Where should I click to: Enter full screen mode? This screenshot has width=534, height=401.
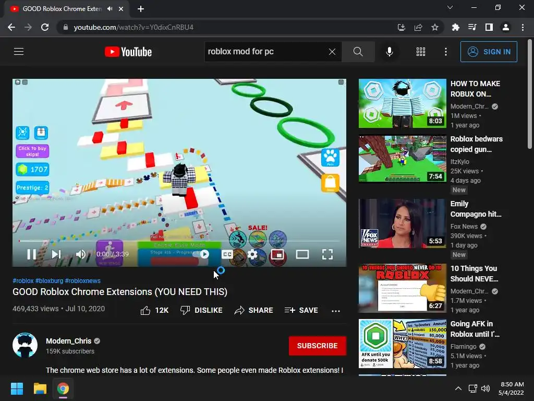click(x=327, y=254)
